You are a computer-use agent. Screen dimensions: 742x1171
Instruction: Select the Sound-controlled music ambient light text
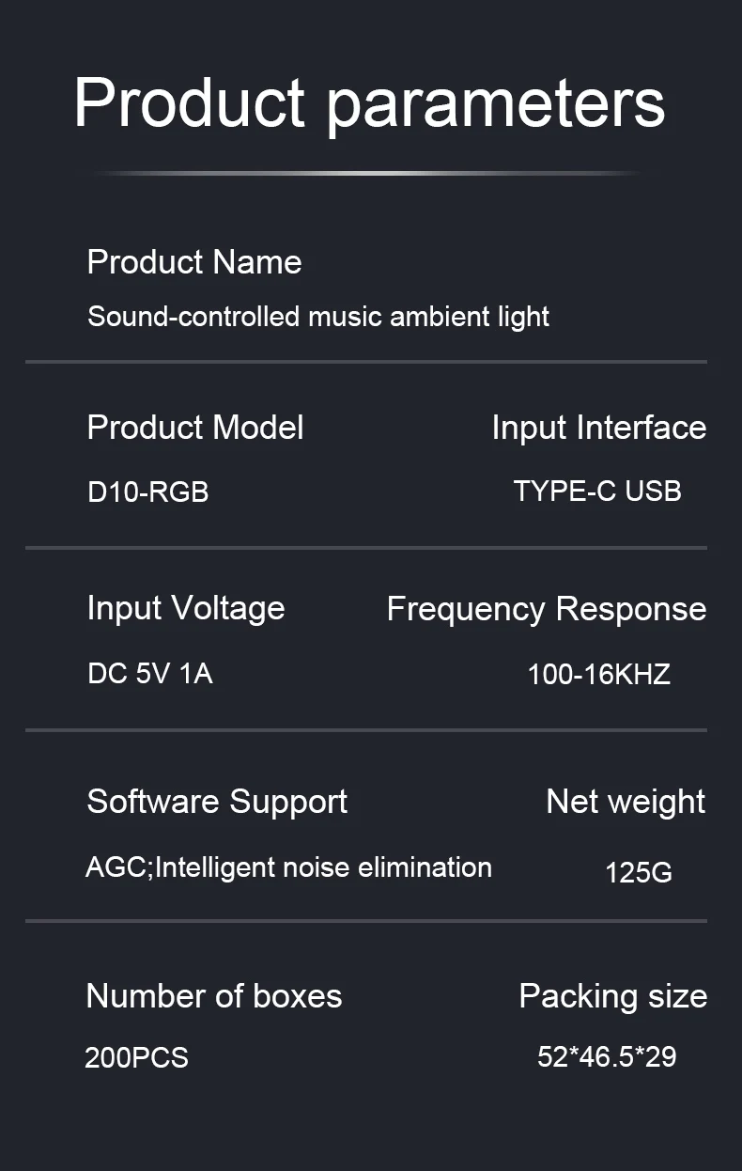pyautogui.click(x=318, y=317)
